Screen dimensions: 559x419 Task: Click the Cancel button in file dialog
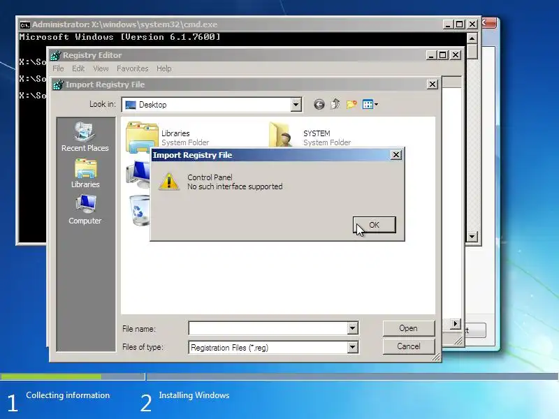[409, 346]
